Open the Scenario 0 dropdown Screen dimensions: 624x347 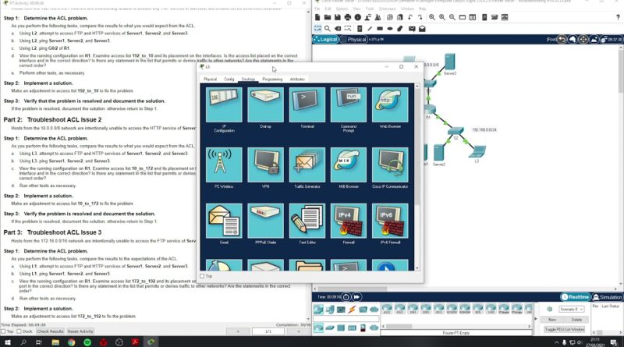pos(572,310)
